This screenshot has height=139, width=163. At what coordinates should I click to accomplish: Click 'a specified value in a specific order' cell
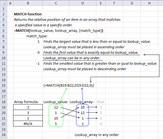coord(43,25)
